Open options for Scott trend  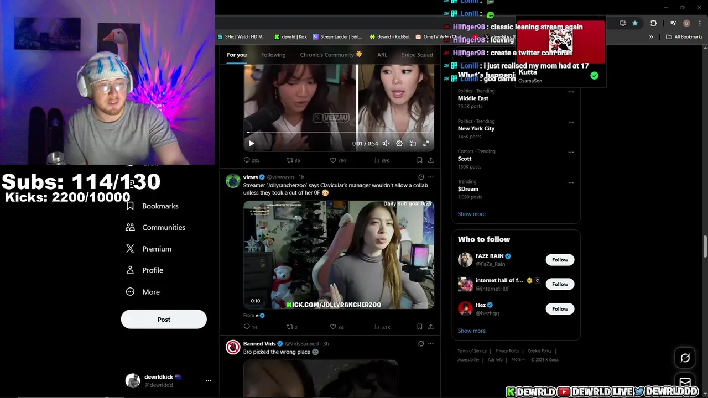(x=571, y=152)
